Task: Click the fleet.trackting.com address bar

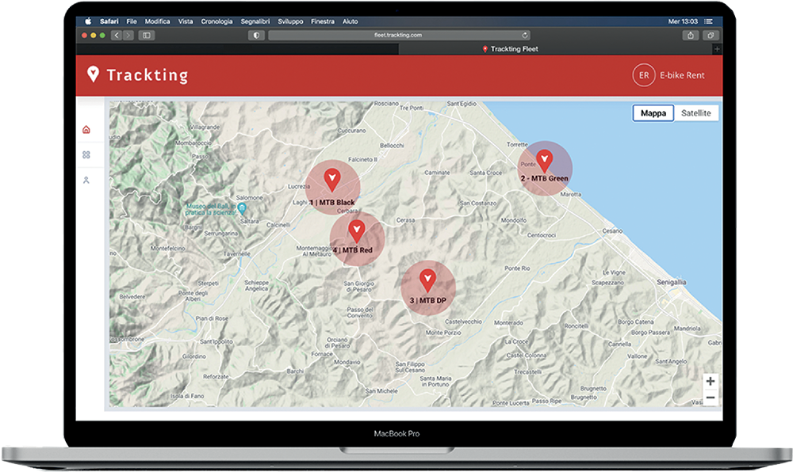Action: click(399, 36)
